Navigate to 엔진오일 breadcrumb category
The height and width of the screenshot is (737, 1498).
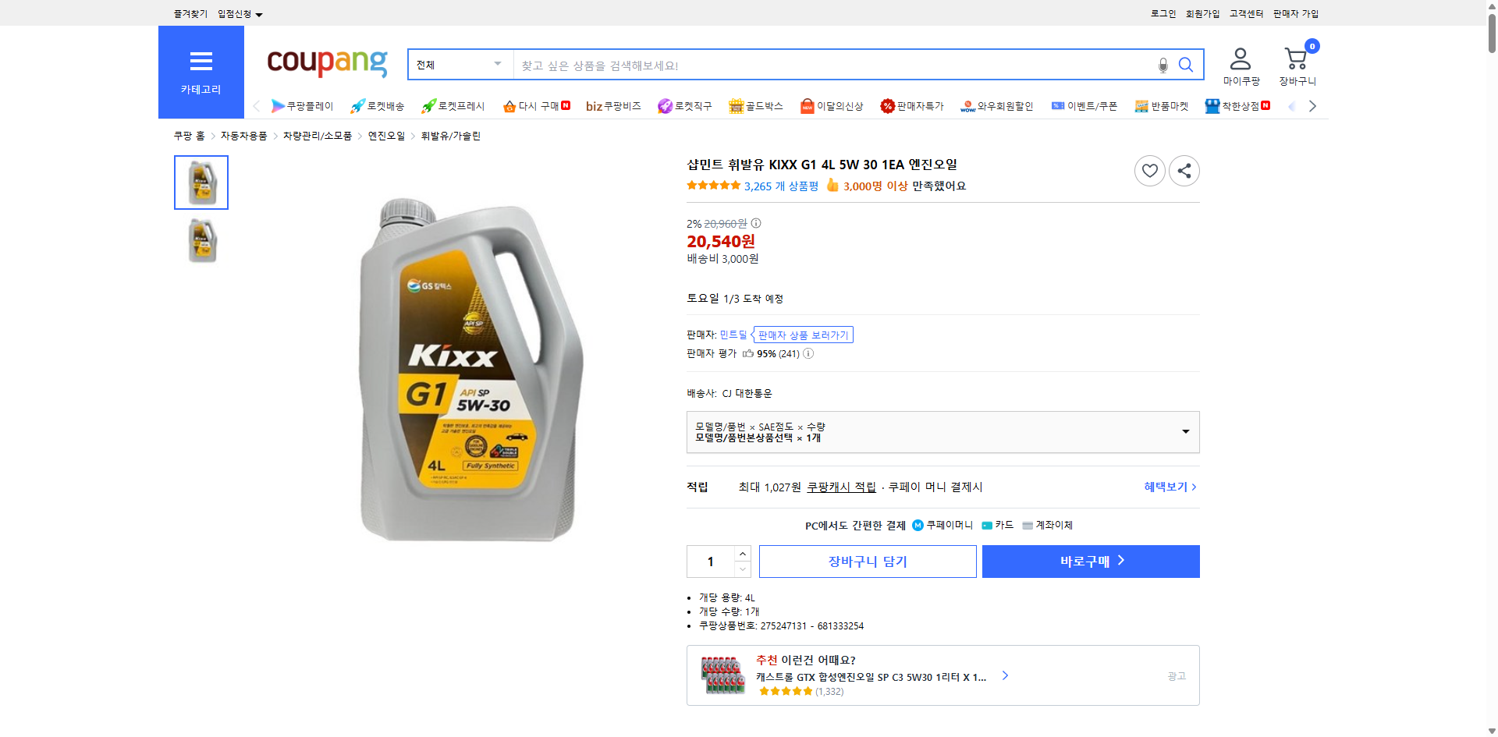click(385, 135)
